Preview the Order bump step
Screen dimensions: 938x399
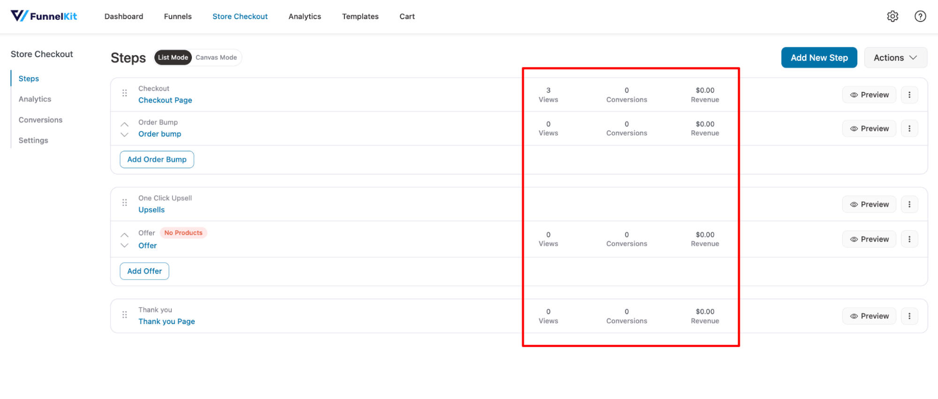869,128
